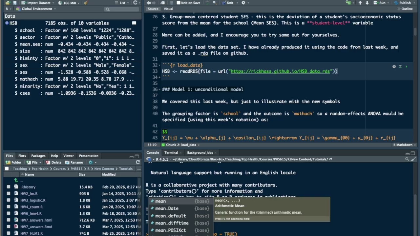Open the 166 MiB memory usage dropdown
Image resolution: width=420 pixels, height=236 pixels.
[69, 3]
